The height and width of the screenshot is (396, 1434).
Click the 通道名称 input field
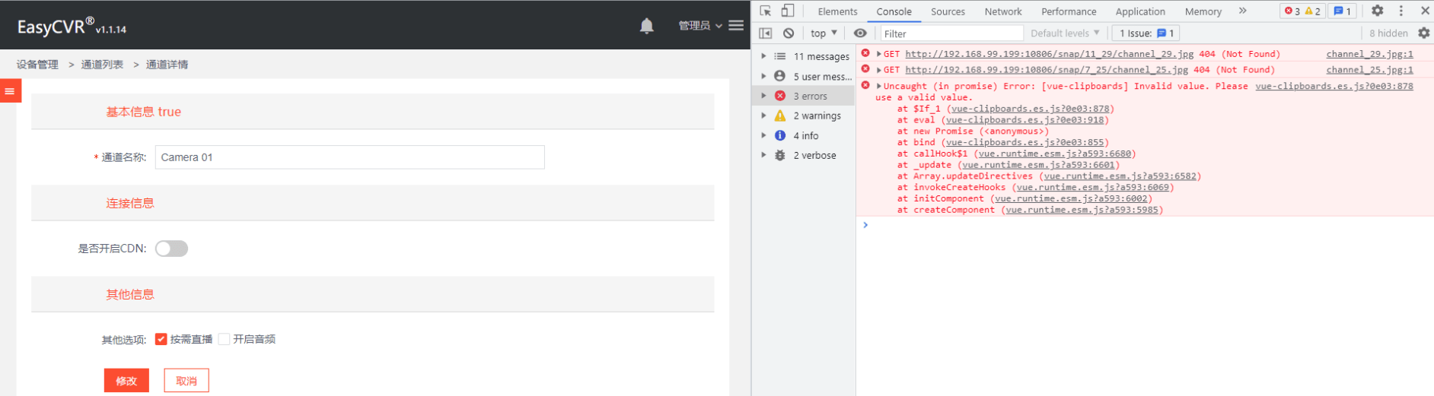coord(349,157)
